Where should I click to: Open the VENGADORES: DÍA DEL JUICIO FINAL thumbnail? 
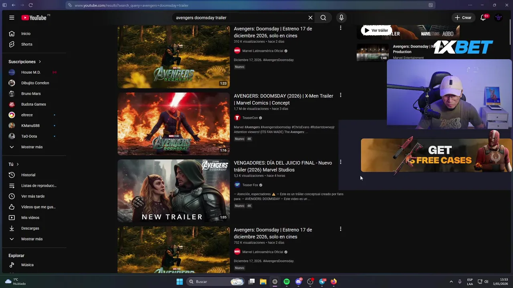point(174,191)
